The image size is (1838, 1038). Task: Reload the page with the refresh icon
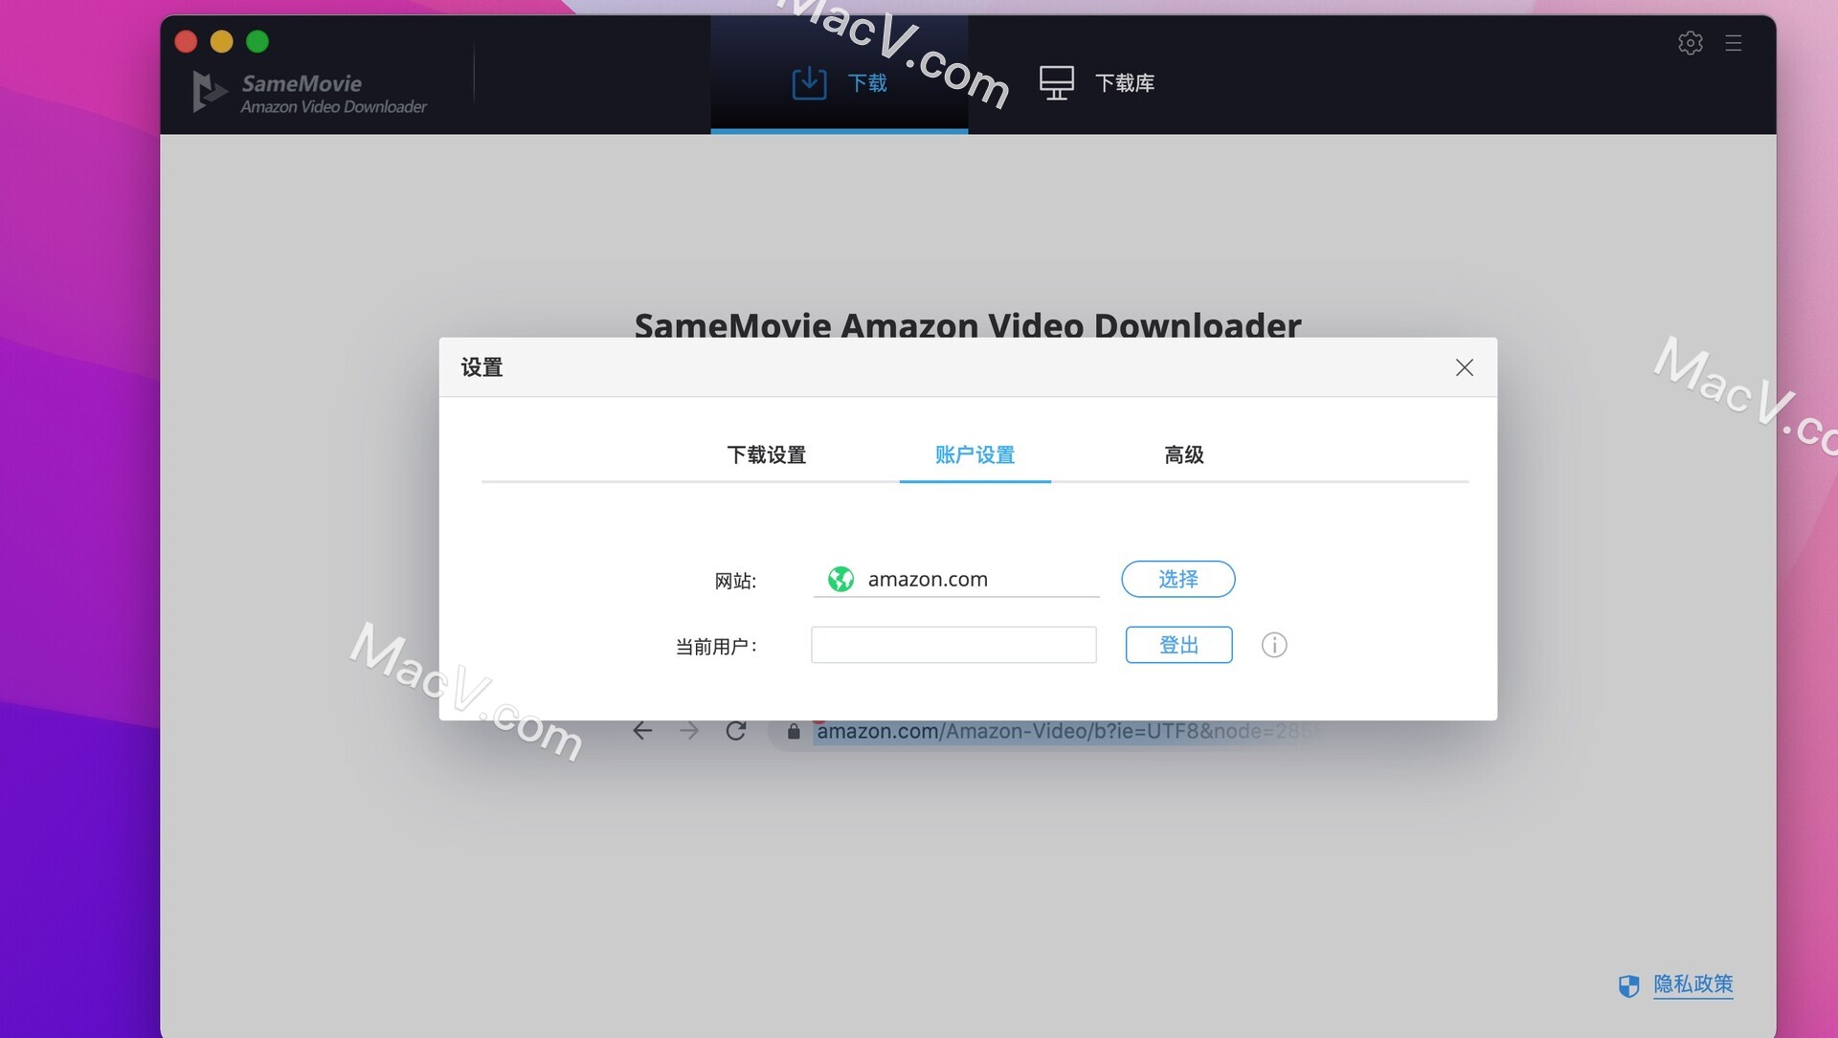tap(735, 731)
